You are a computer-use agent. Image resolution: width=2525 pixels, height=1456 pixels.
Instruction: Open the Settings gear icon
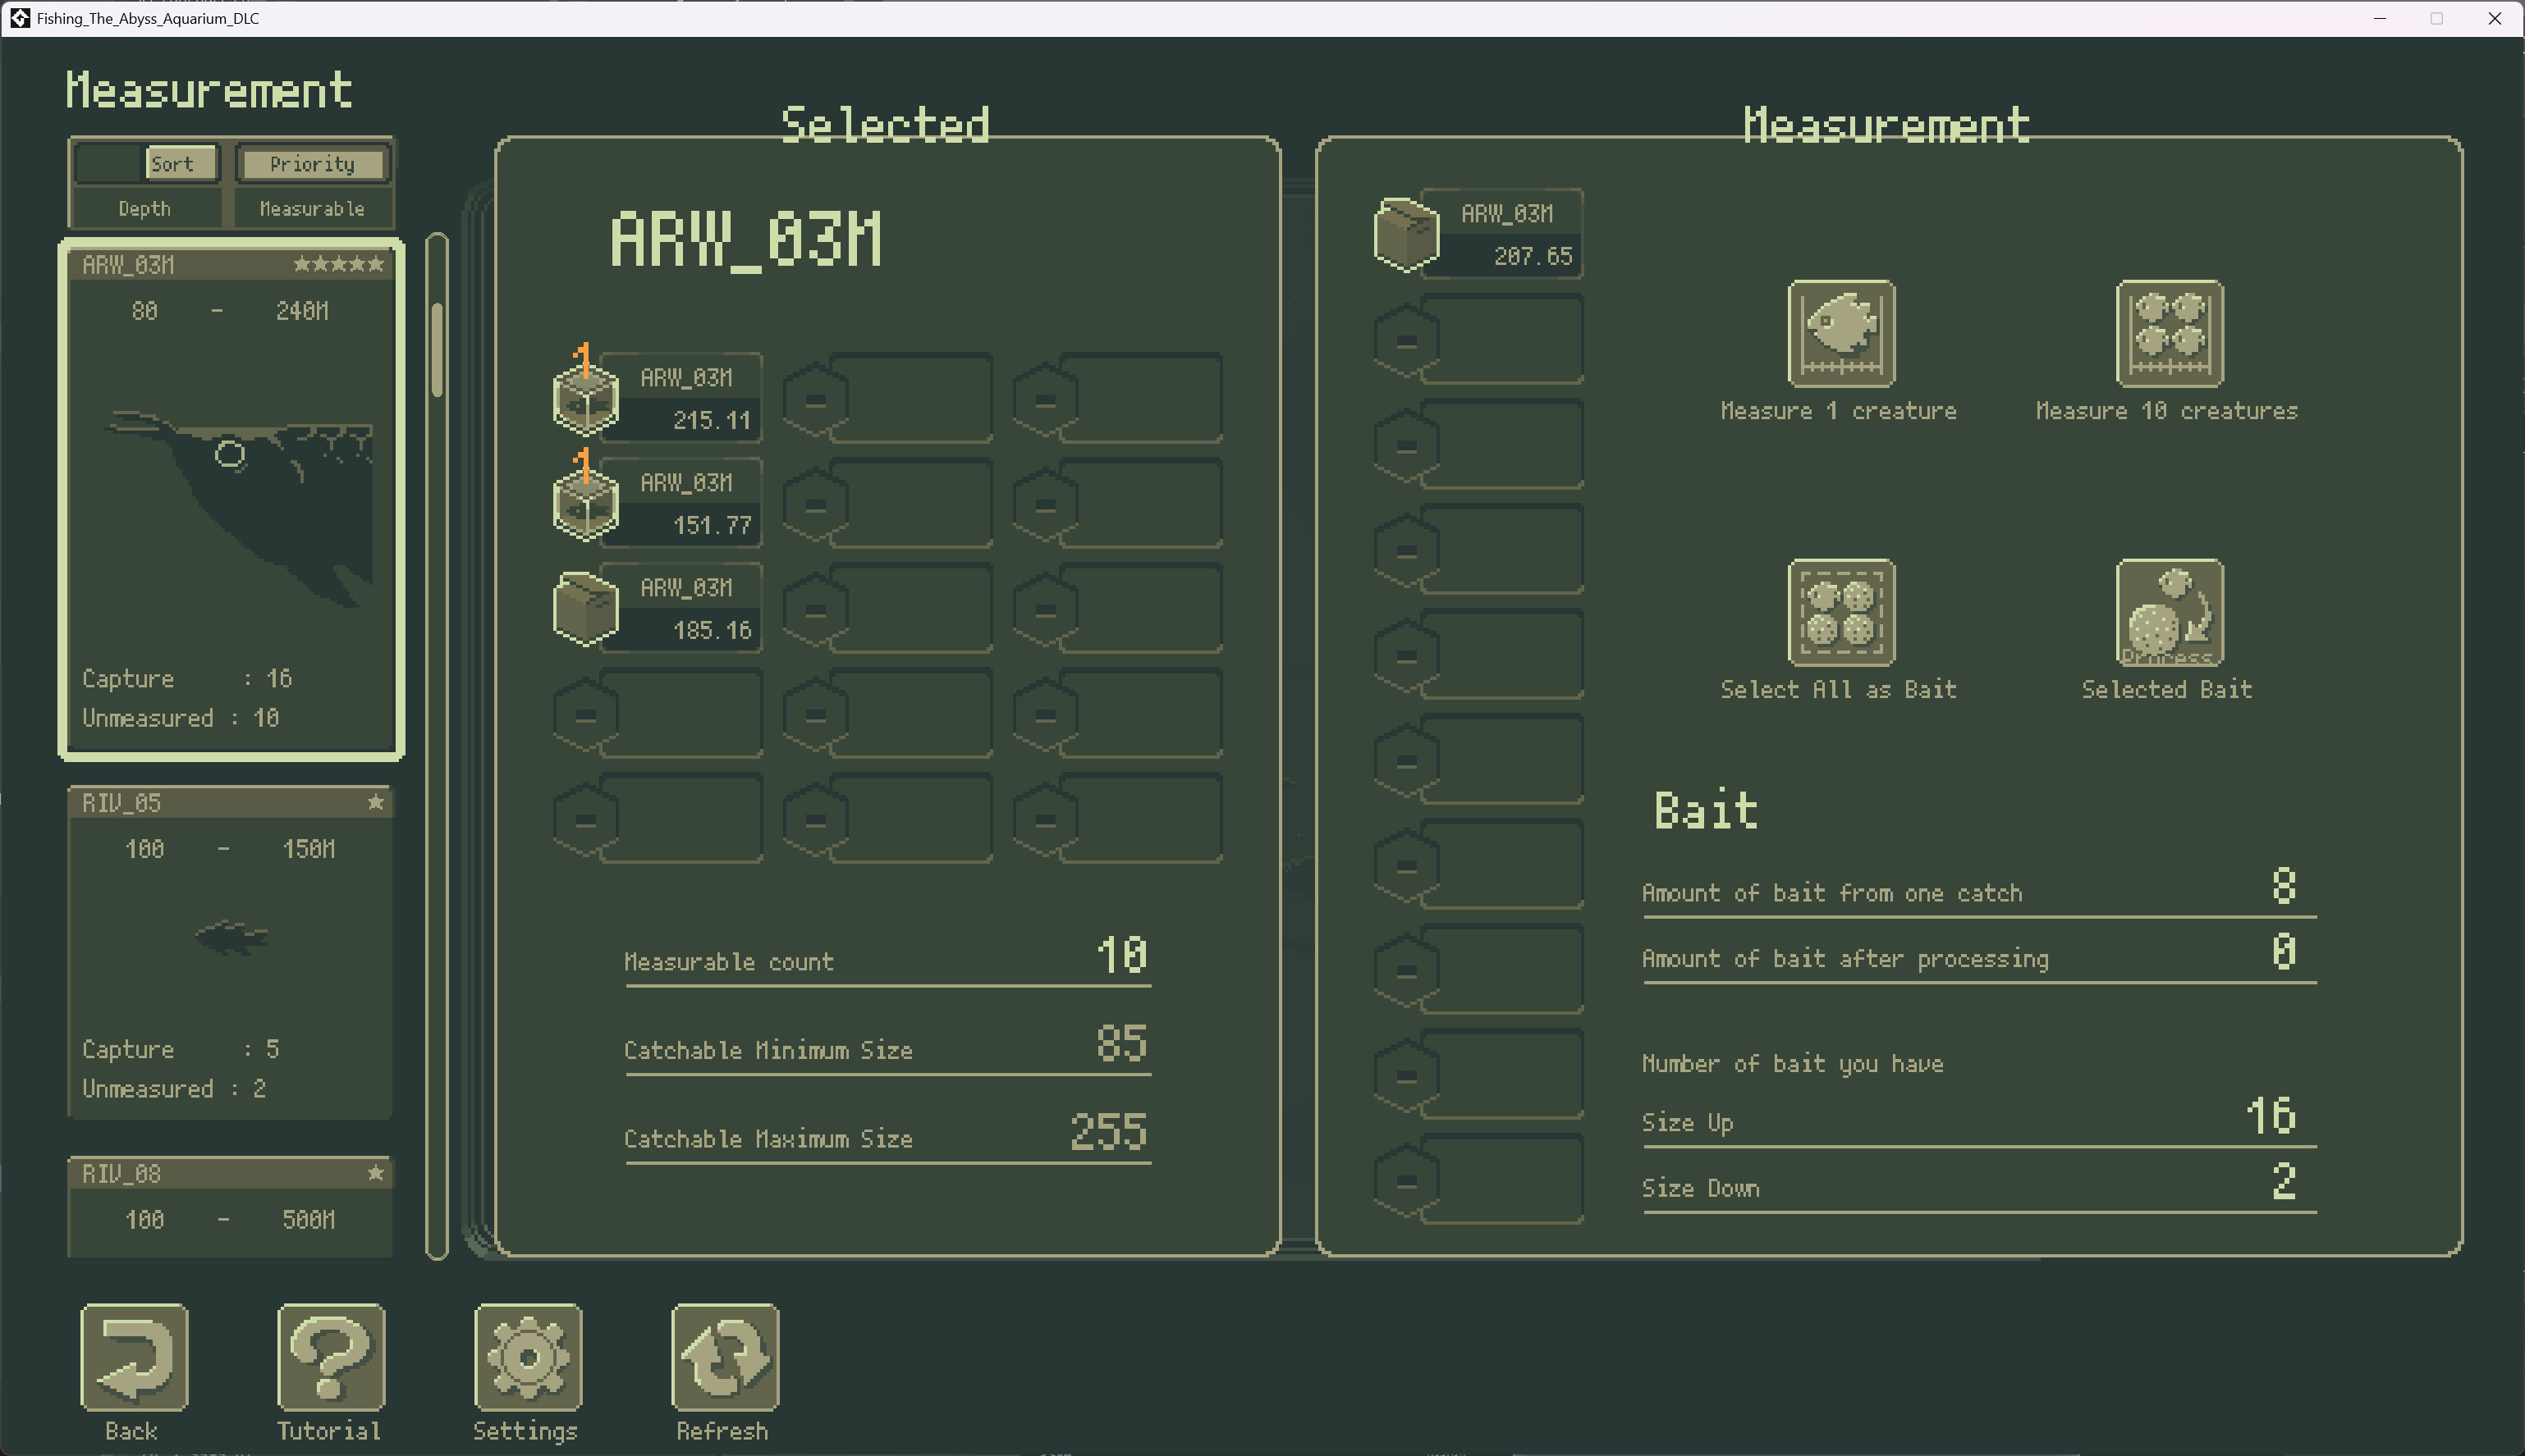[x=526, y=1358]
